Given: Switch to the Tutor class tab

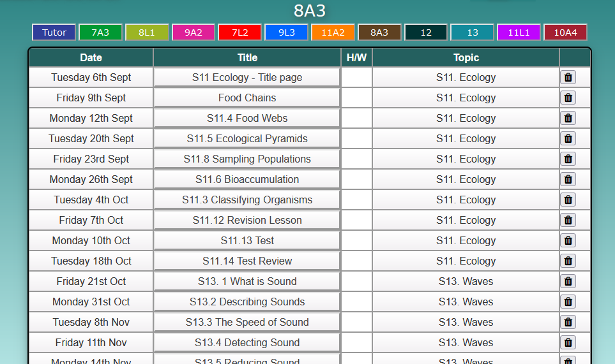Looking at the screenshot, I should pos(54,33).
